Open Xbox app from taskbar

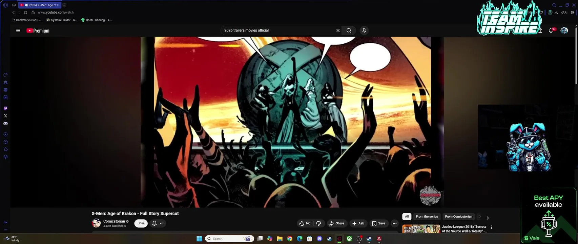349,239
